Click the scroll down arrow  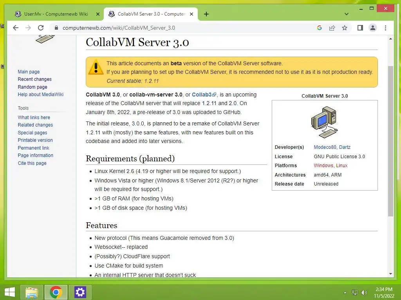pyautogui.click(x=390, y=274)
